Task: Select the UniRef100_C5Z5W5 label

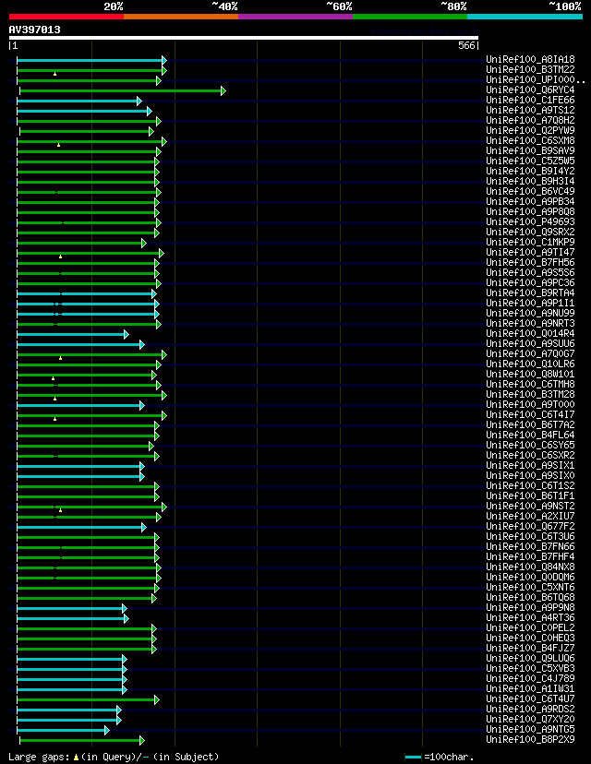Action: pos(530,161)
